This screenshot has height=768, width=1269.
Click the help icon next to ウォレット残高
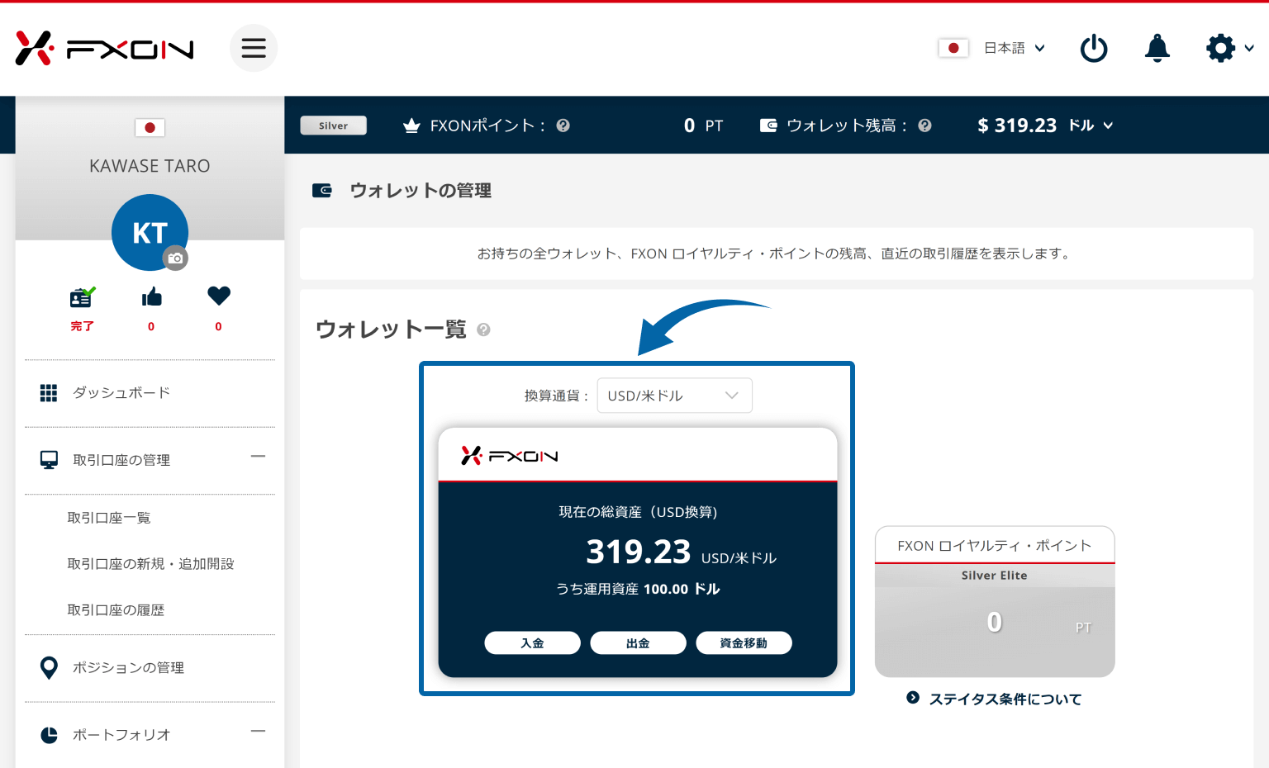tap(925, 126)
